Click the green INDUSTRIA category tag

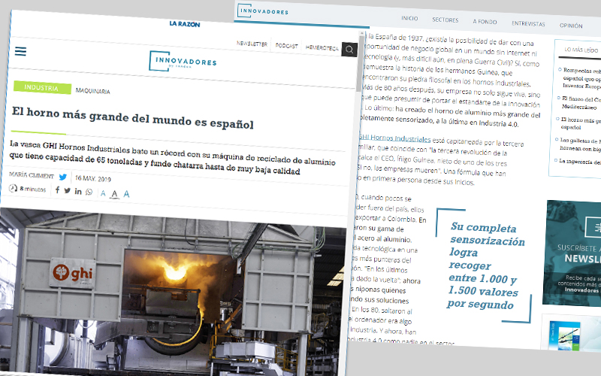tap(42, 87)
